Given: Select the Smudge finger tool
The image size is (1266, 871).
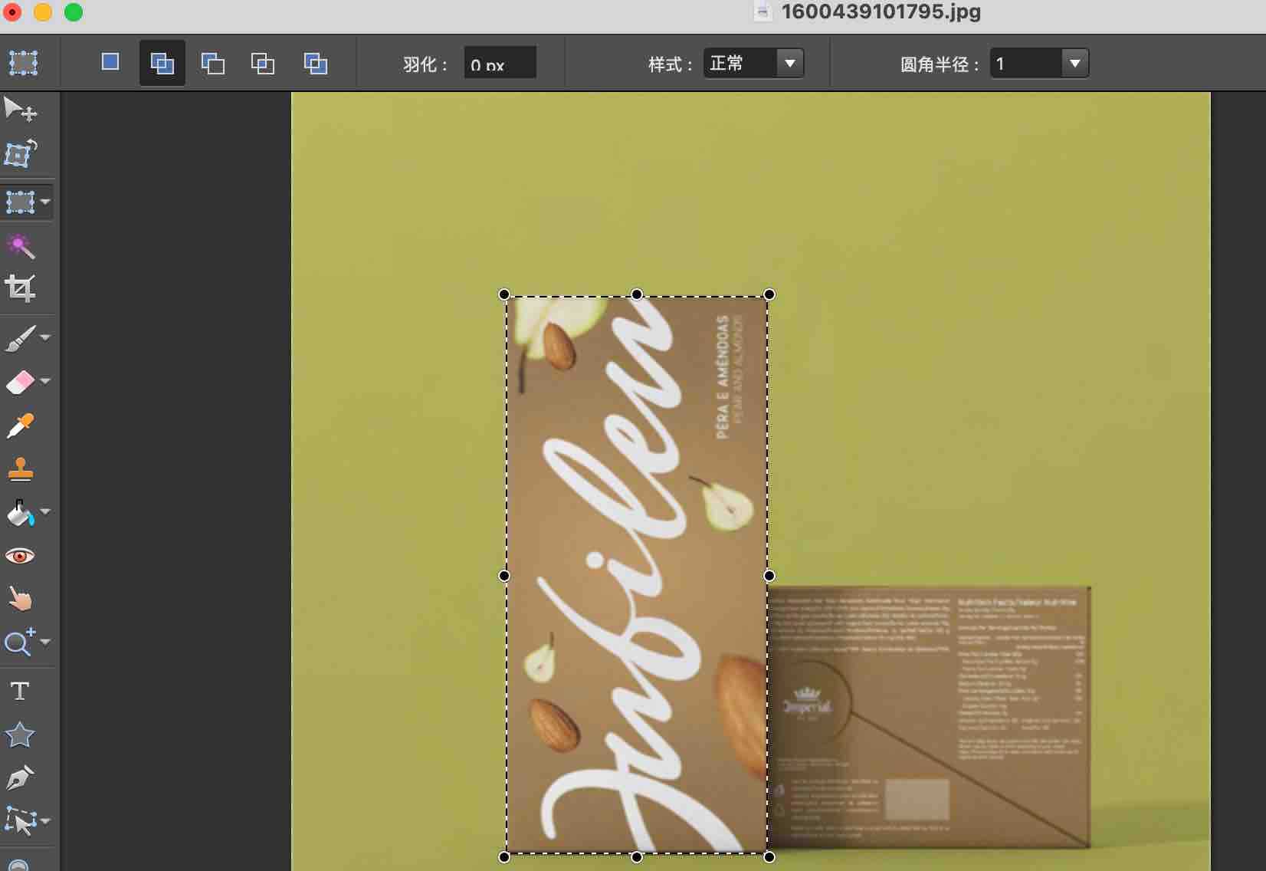Looking at the screenshot, I should click(x=21, y=599).
